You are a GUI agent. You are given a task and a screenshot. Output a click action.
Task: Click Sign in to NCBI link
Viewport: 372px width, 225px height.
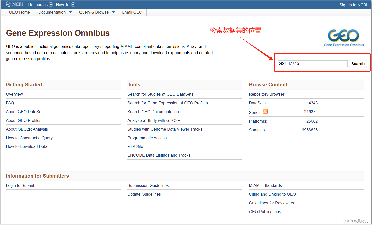coord(353,5)
